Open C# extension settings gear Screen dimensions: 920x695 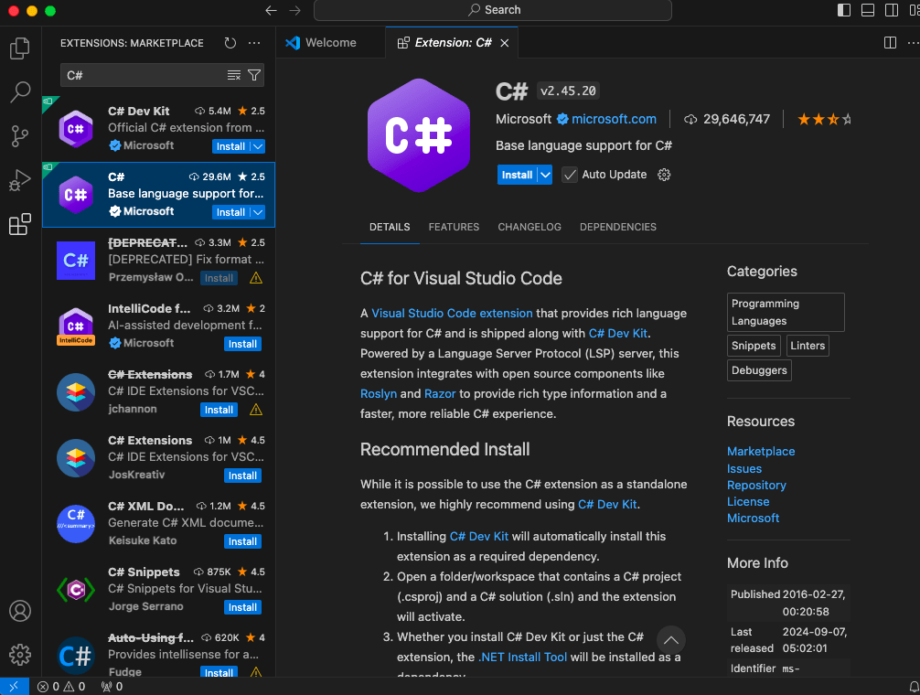(x=664, y=175)
